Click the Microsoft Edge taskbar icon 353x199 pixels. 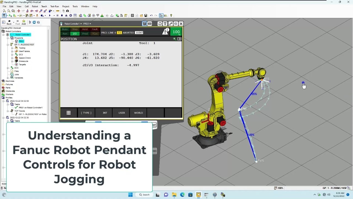(x=182, y=195)
